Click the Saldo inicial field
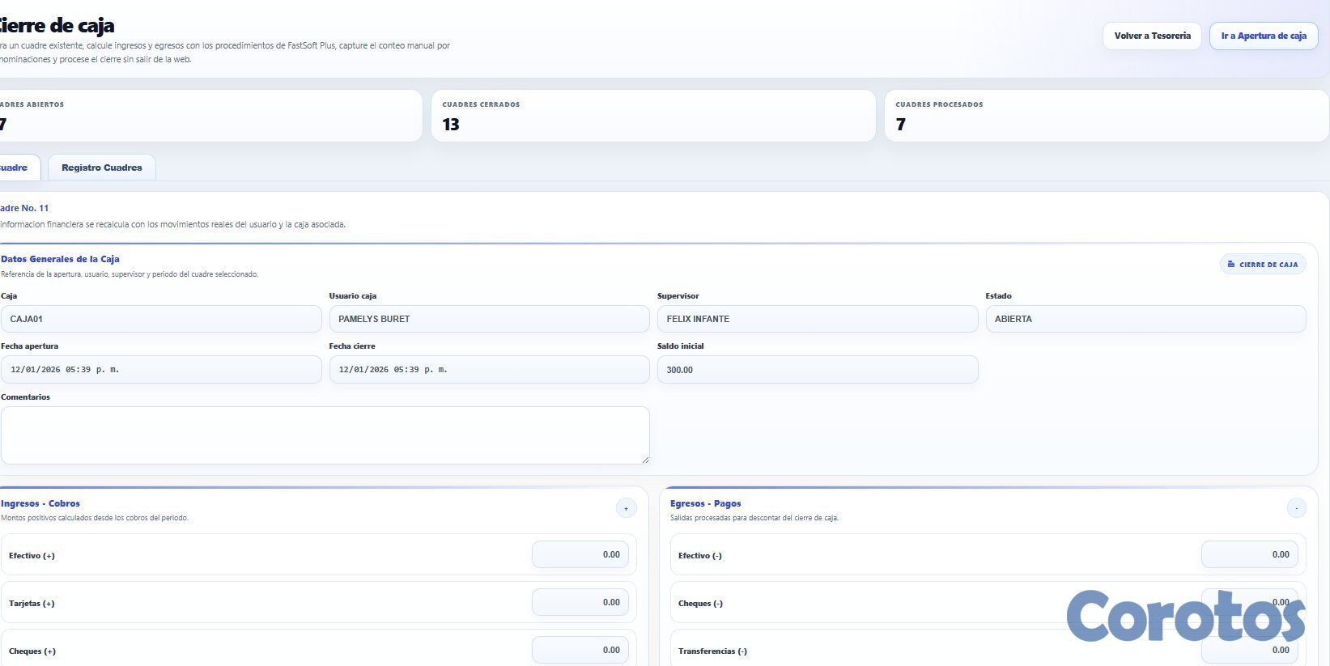Viewport: 1330px width, 666px height. (817, 370)
